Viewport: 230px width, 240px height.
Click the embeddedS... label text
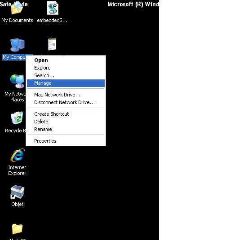click(52, 20)
